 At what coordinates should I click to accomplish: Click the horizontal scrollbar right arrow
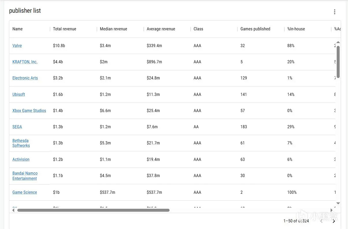click(332, 210)
